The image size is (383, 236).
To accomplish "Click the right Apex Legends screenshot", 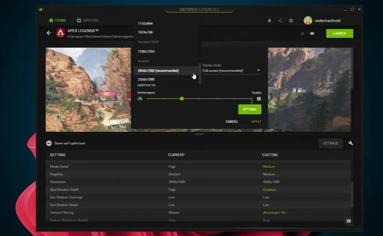I will pyautogui.click(x=309, y=90).
